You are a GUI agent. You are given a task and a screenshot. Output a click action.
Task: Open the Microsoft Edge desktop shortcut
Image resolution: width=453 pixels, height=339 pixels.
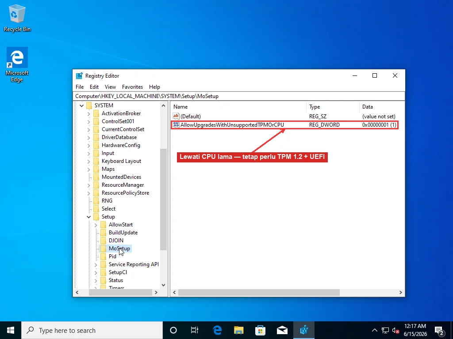pos(17,64)
